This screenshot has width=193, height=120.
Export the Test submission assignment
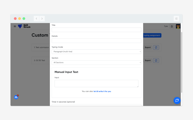tap(148, 47)
